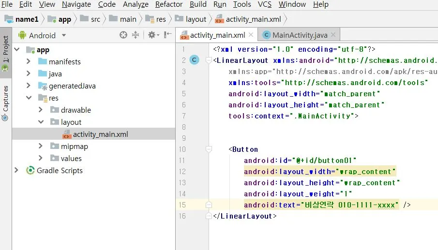
Task: Open the Window menu
Action: point(292,4)
